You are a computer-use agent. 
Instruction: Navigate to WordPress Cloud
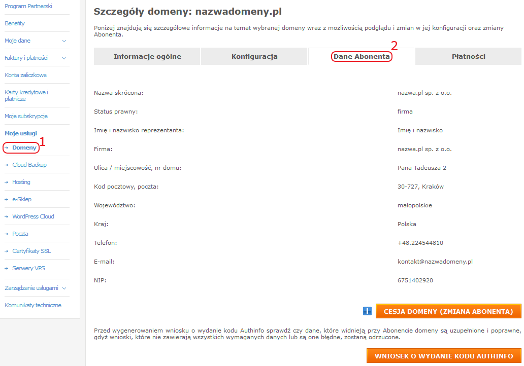(33, 216)
